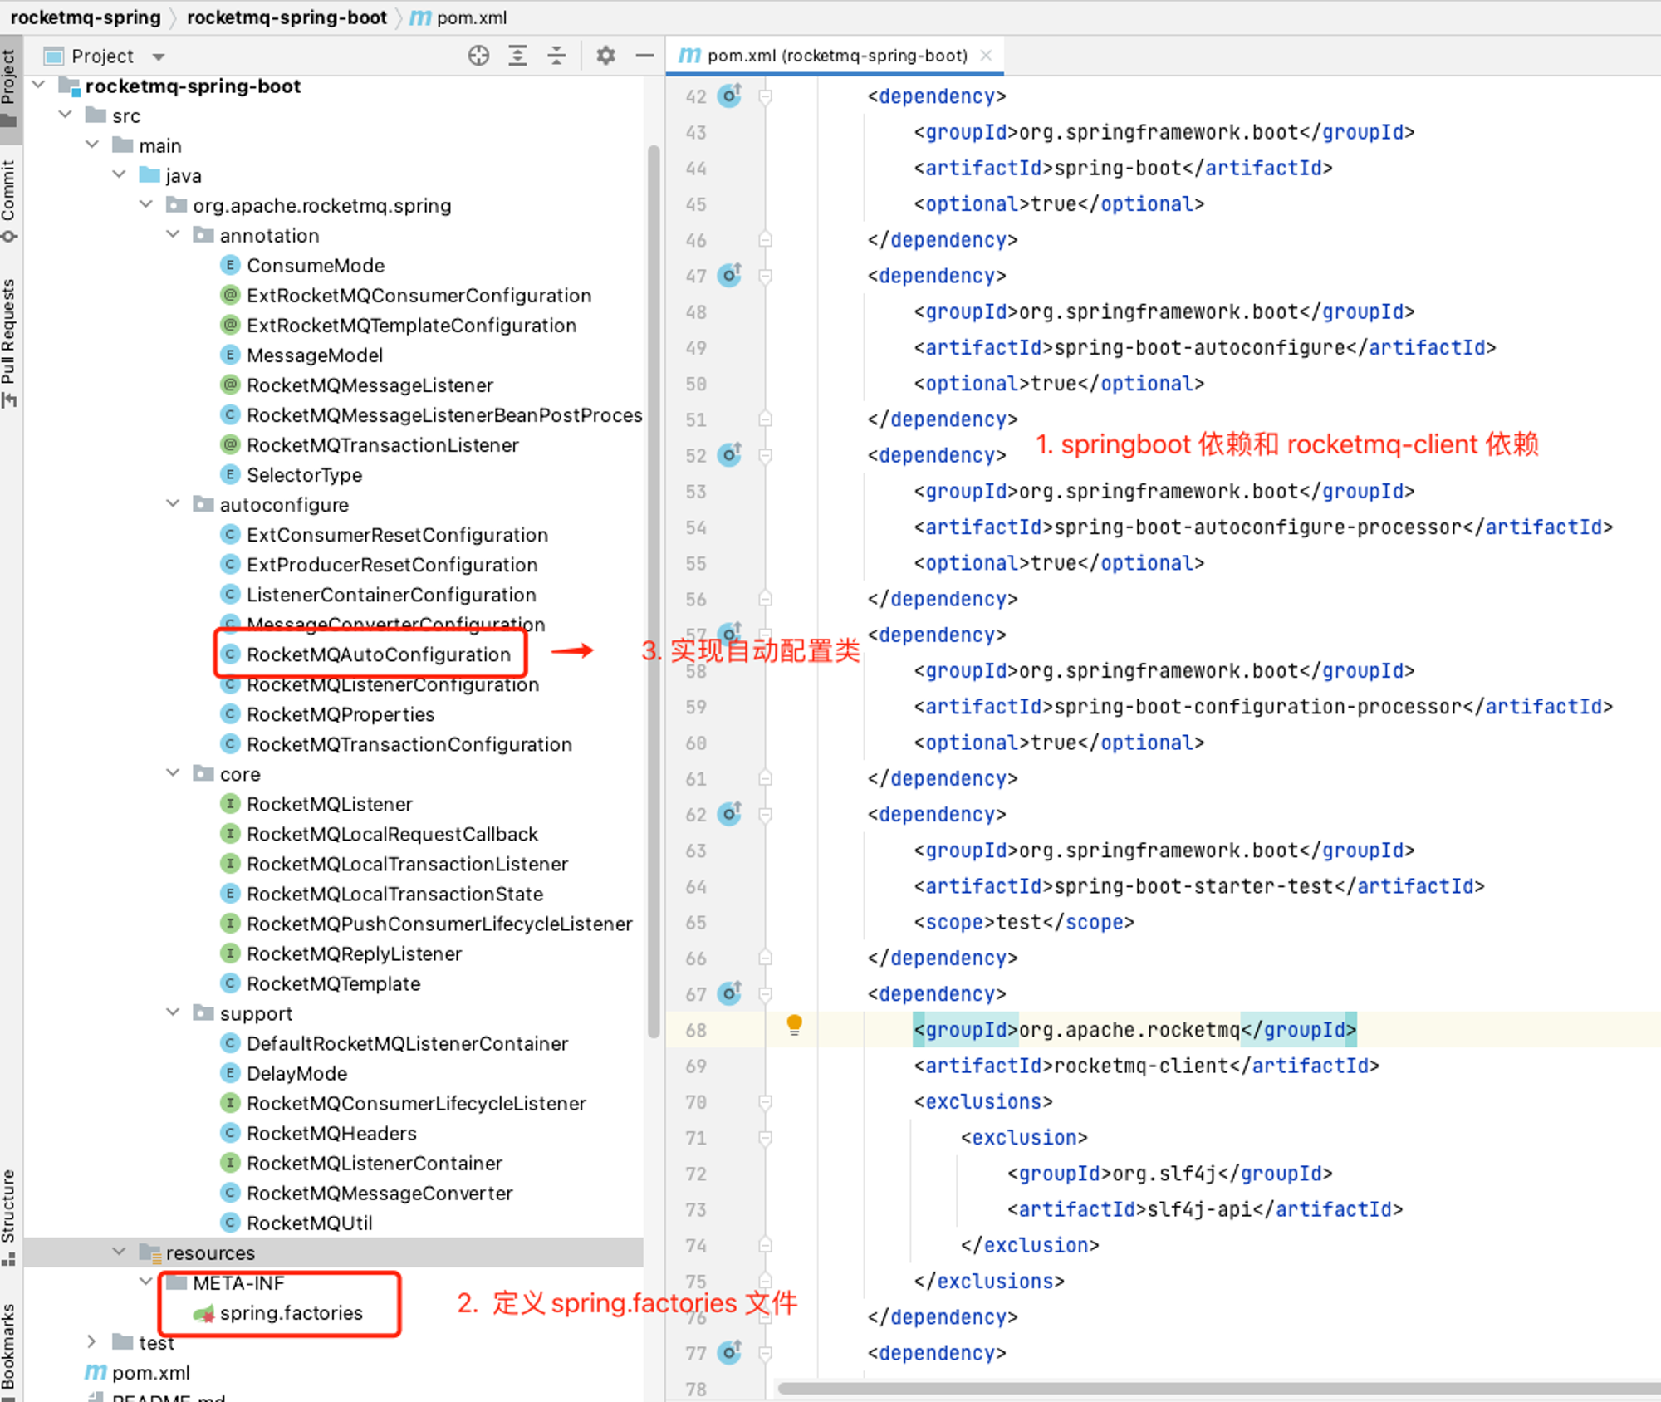Click rocketmq-spring-boot breadcrumb
Viewport: 1661px width, 1402px height.
(x=287, y=17)
